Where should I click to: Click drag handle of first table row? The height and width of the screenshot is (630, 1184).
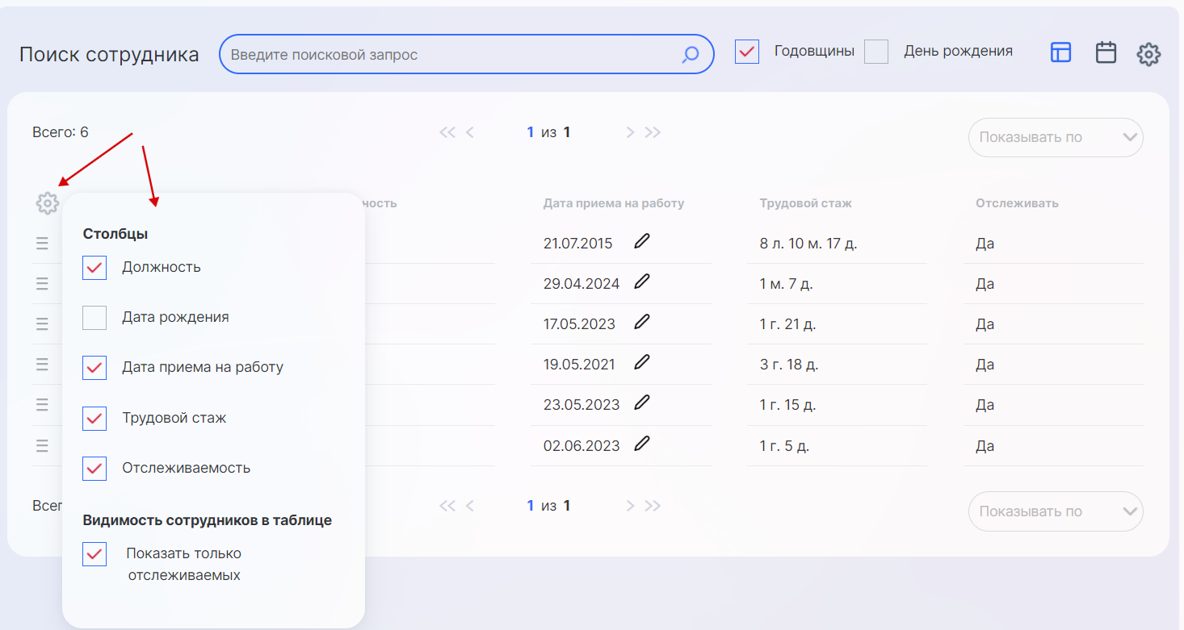coord(42,244)
